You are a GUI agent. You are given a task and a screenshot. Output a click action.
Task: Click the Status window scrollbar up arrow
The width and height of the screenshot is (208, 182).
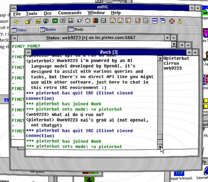pos(174,44)
